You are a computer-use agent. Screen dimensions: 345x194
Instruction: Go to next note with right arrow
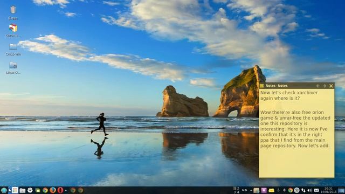(325, 86)
